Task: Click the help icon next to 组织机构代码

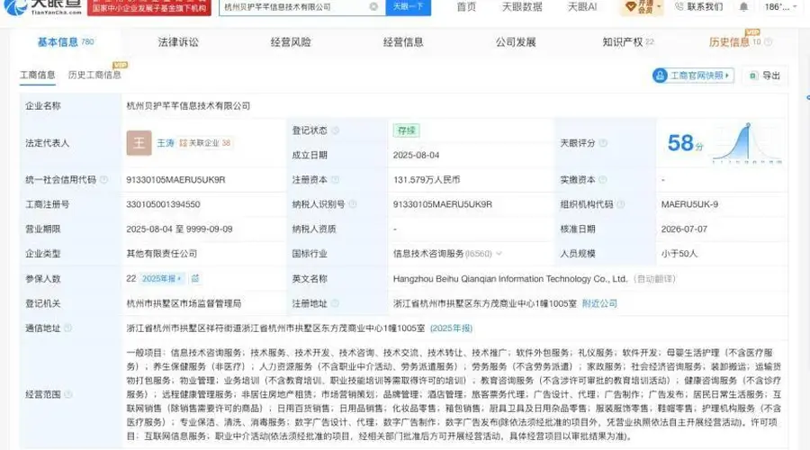Action: point(621,204)
